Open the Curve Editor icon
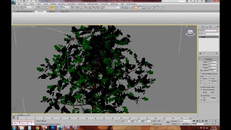Image resolution: width=231 pixels, height=130 pixels. click(x=140, y=7)
